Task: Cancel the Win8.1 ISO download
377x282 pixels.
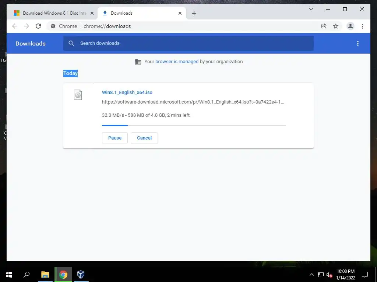Action: 144,138
